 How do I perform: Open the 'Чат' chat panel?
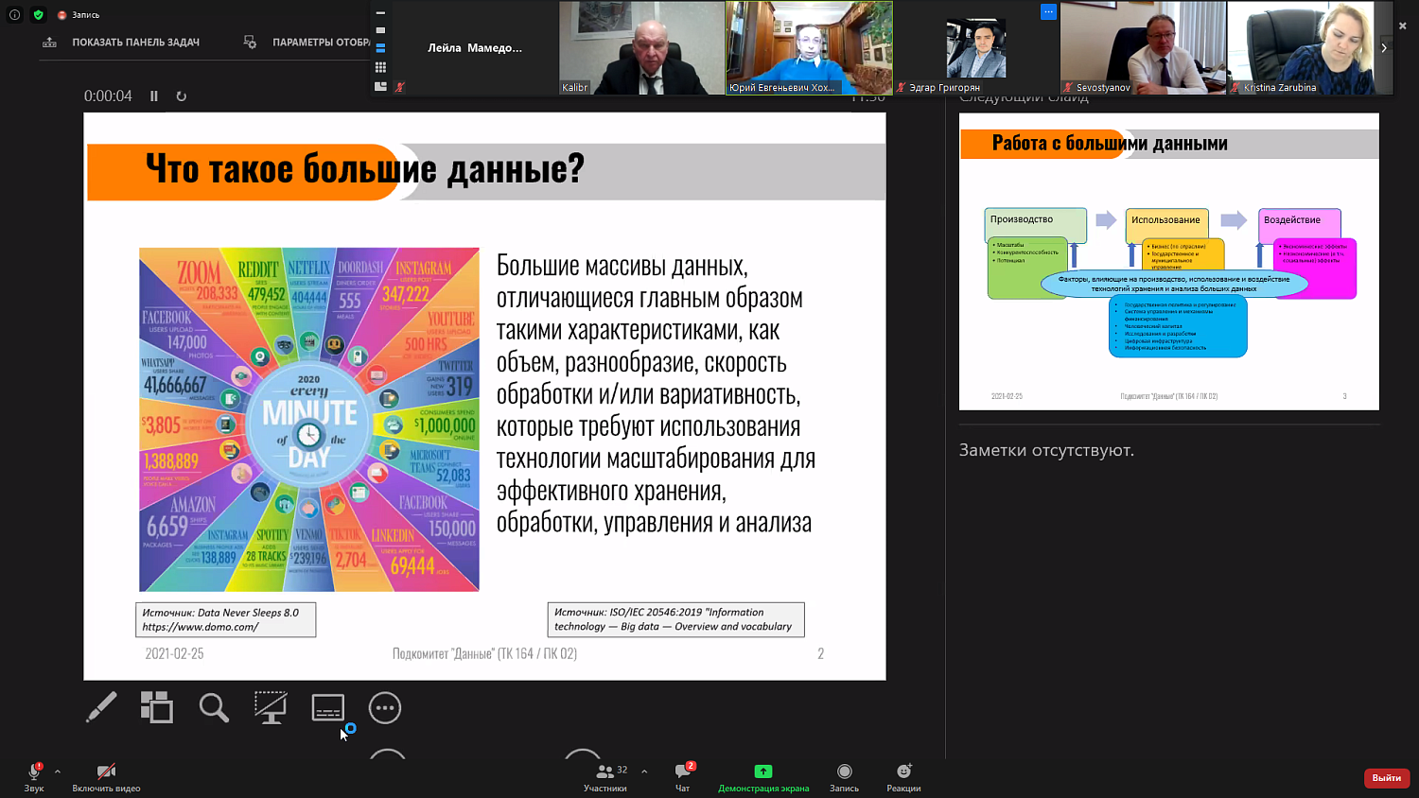pos(683,777)
